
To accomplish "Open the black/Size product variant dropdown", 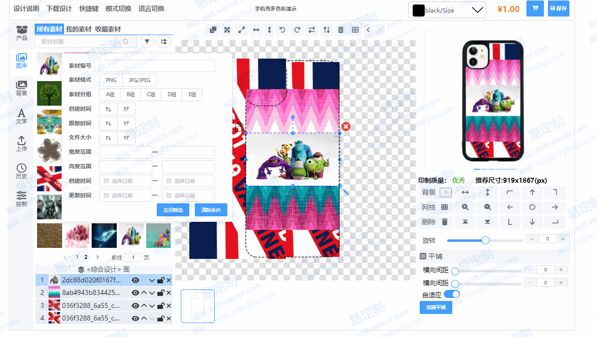I will tap(447, 11).
